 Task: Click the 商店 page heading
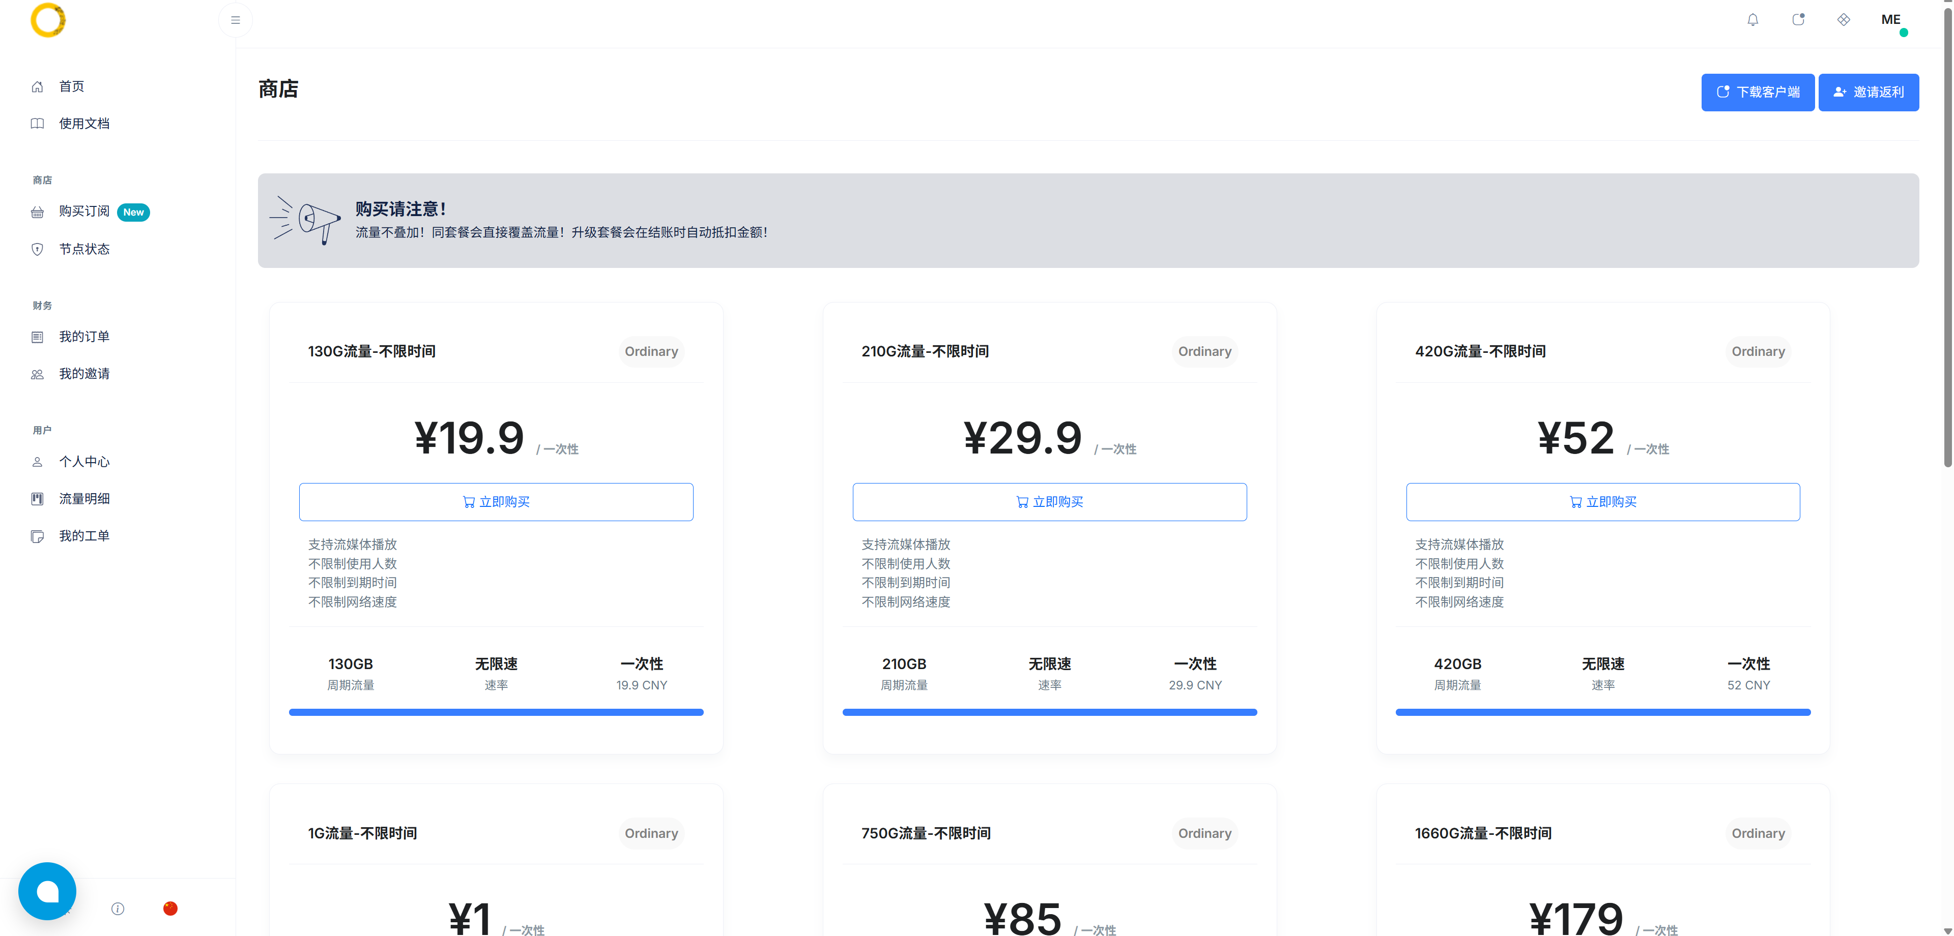(278, 89)
